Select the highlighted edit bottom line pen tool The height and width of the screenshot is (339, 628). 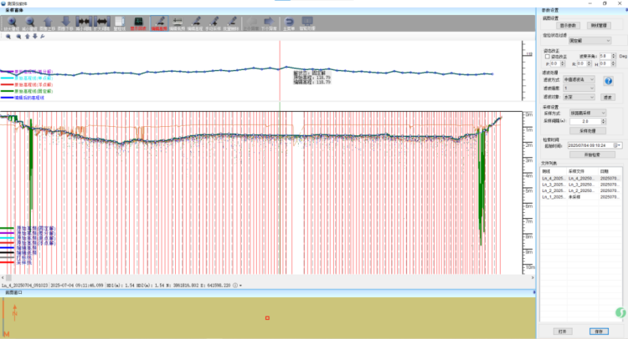coord(159,23)
